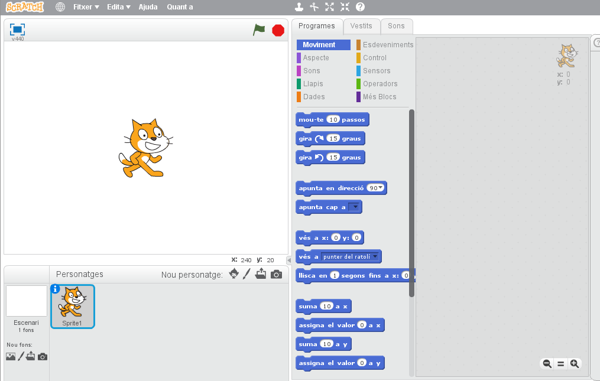600x381 pixels.
Task: Open Sprite1 info button
Action: 55,289
